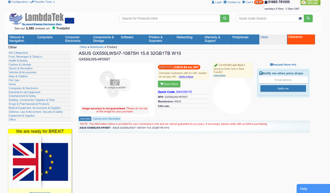The width and height of the screenshot is (330, 193).
Task: Open the Components & Storage menu
Action: coord(106,39)
